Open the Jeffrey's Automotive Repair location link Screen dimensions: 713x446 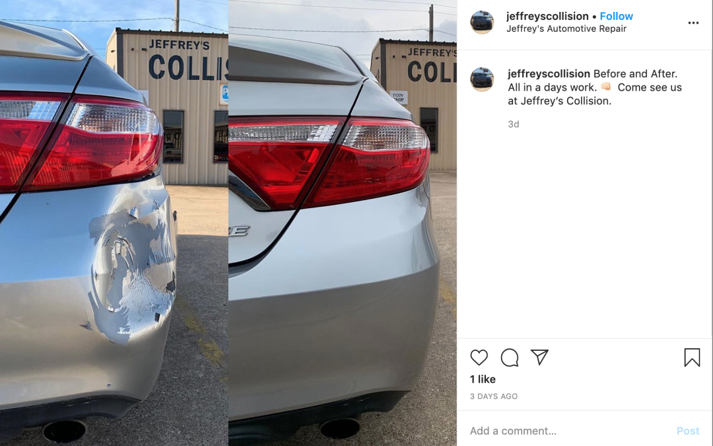pyautogui.click(x=566, y=28)
